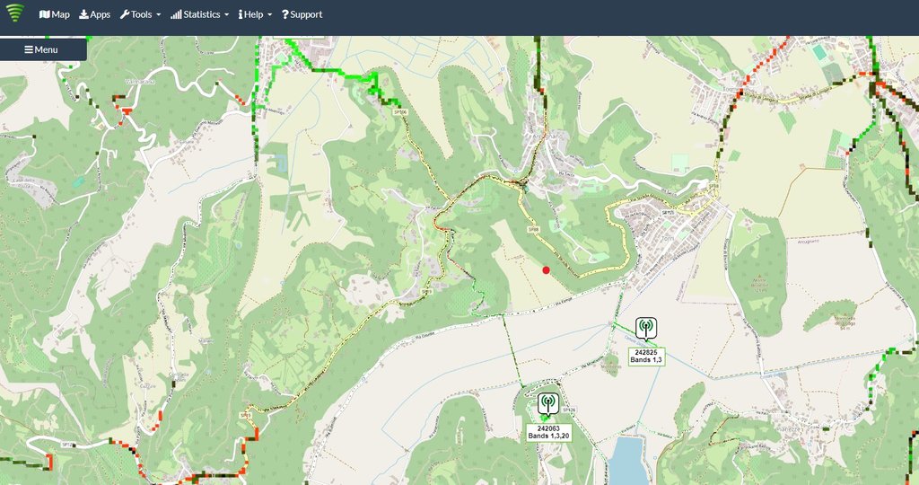Viewport: 919px width, 485px height.
Task: Expand the Help dropdown menu
Action: (255, 14)
